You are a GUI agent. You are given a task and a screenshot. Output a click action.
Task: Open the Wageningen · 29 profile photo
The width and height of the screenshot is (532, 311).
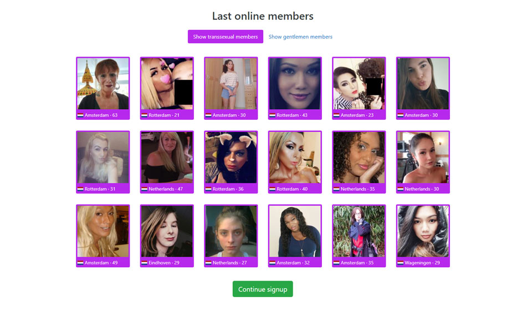click(x=423, y=236)
